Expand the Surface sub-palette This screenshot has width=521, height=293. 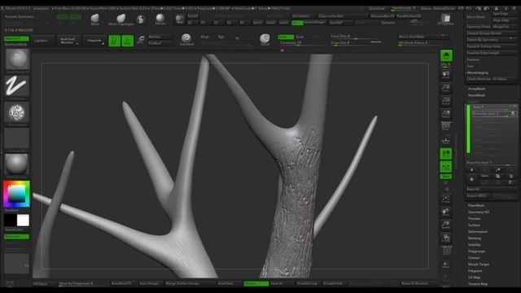tap(474, 225)
